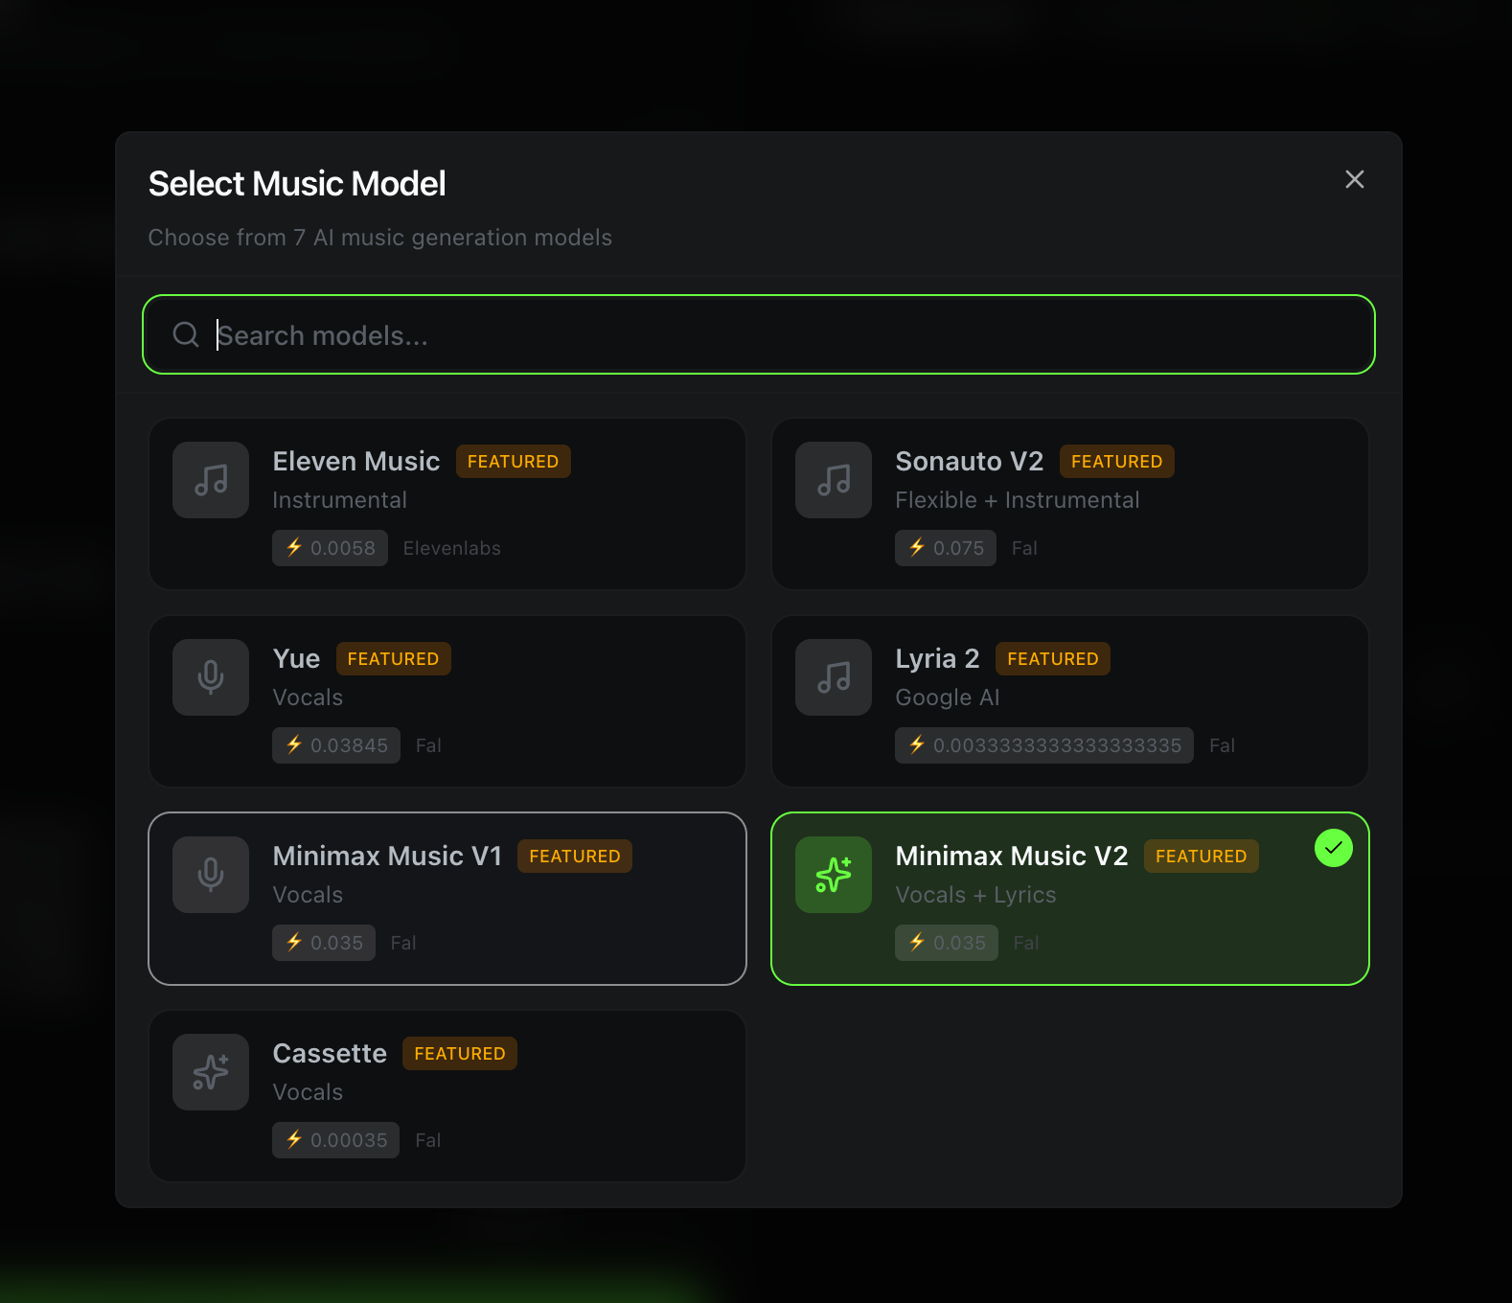
Task: Close the Select Music Model dialog
Action: click(x=1354, y=179)
